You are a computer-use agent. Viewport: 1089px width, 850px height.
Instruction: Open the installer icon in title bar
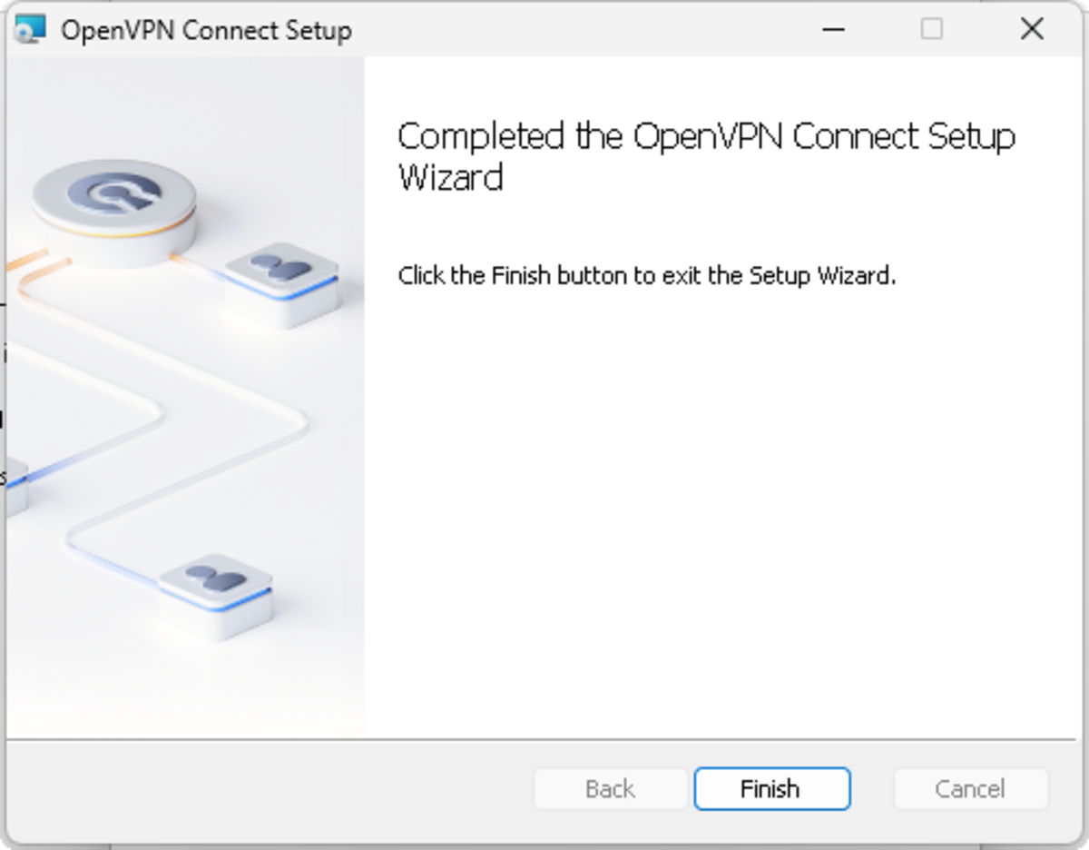pyautogui.click(x=30, y=30)
